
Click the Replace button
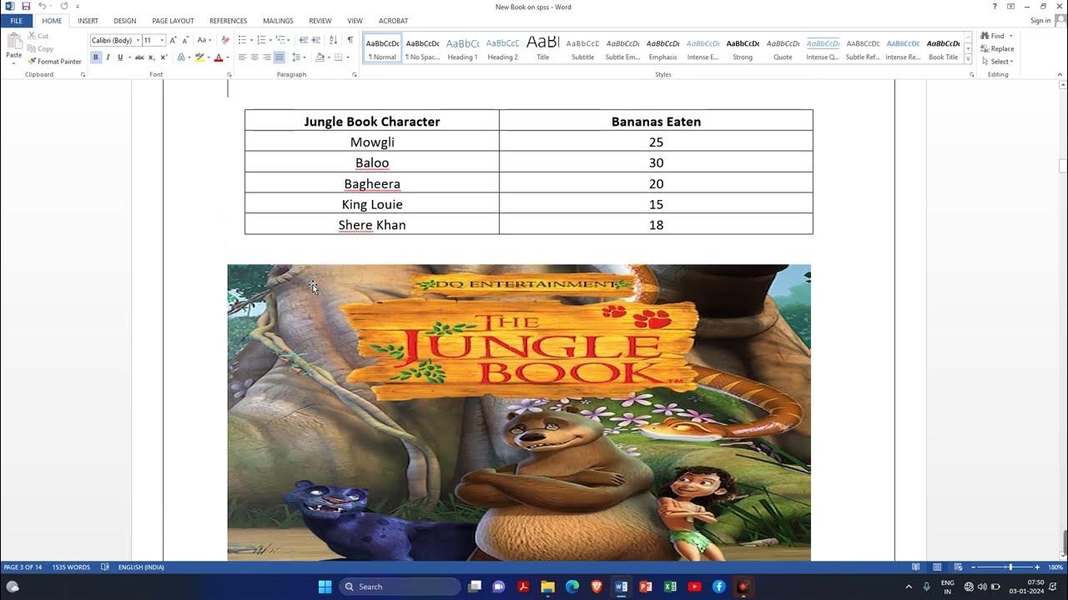[997, 48]
